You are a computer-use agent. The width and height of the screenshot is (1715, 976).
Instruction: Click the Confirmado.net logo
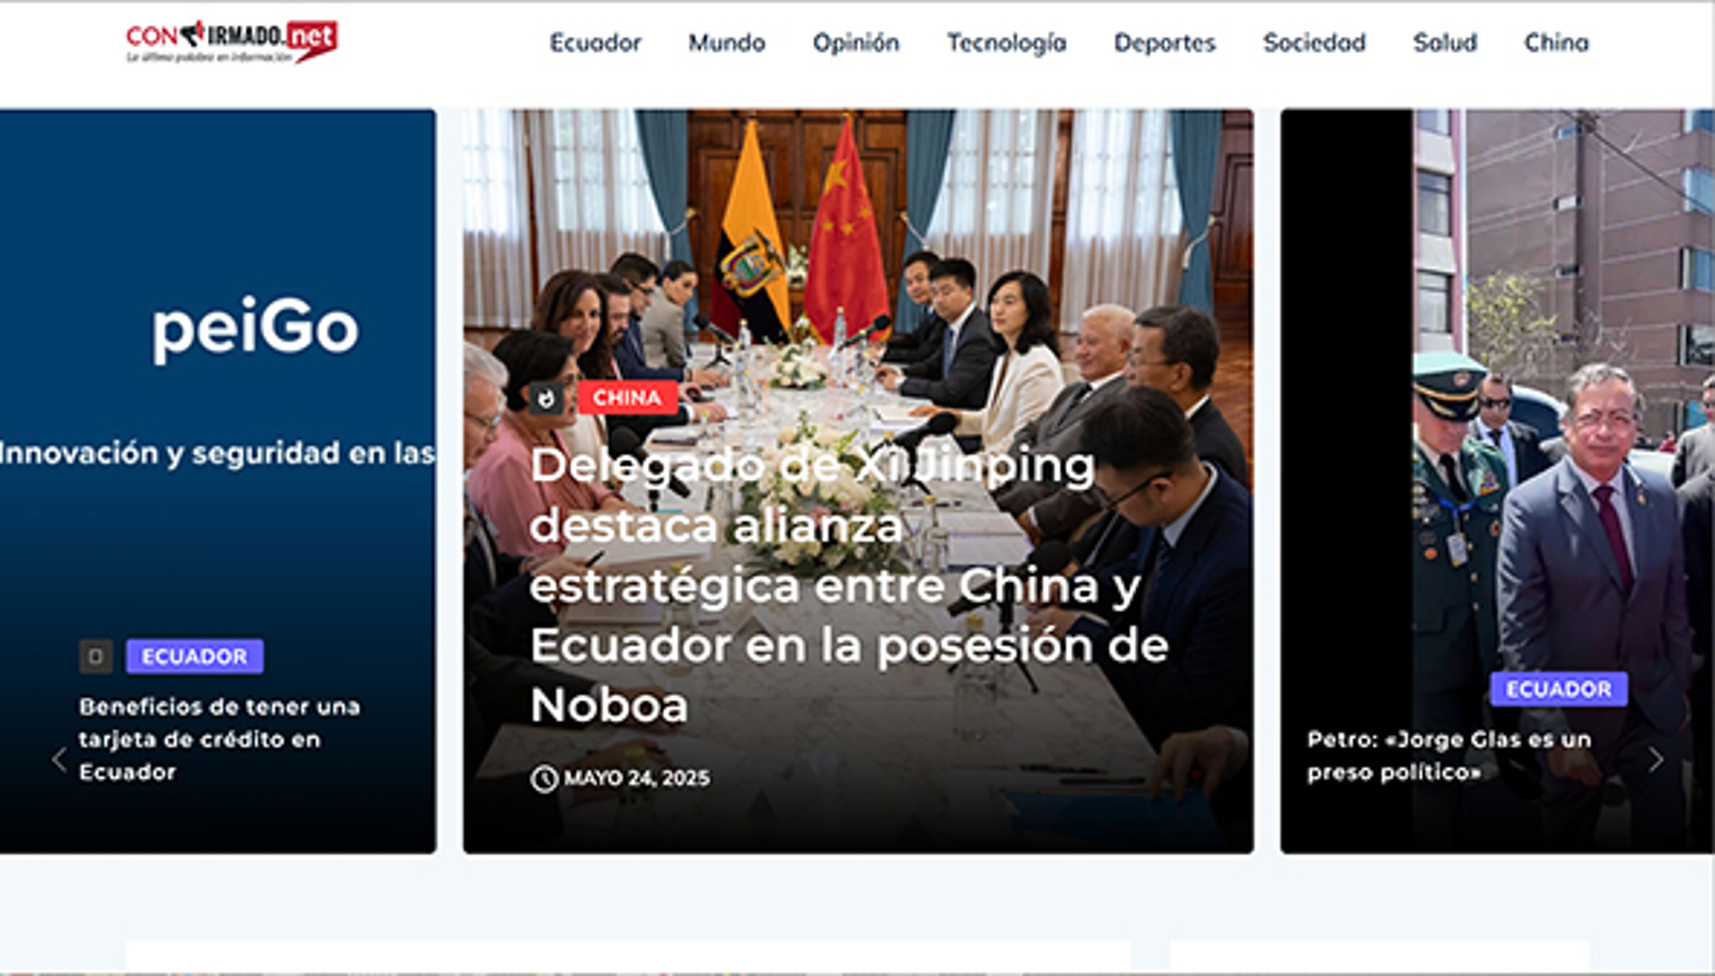point(232,42)
